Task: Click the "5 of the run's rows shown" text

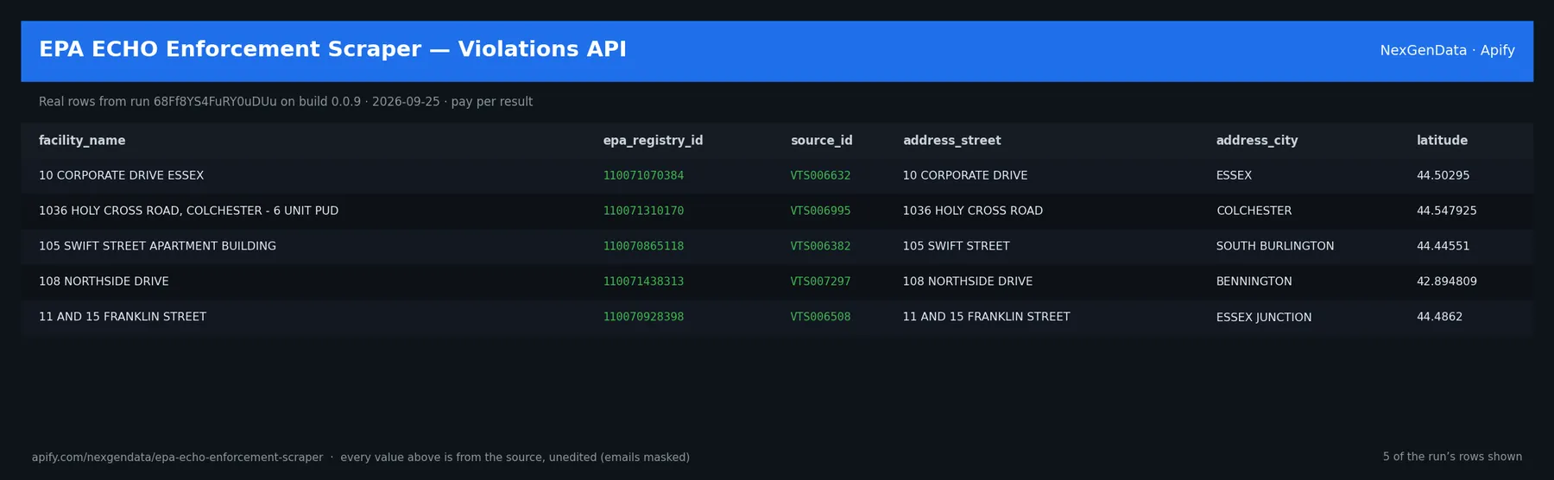Action: coord(1452,457)
